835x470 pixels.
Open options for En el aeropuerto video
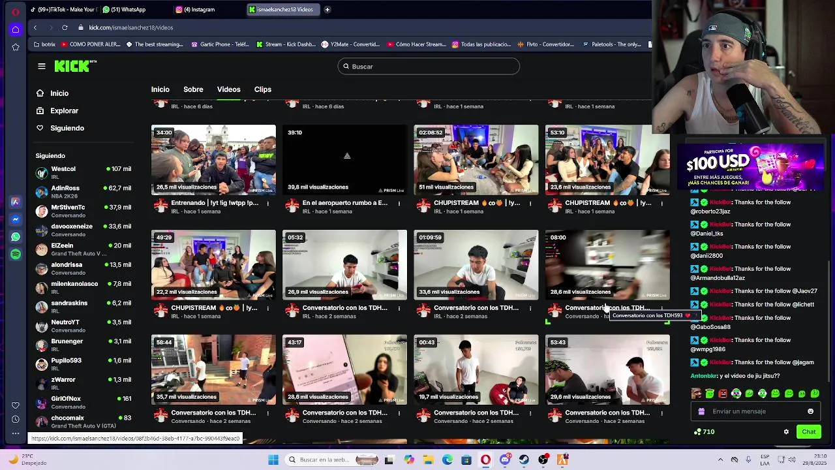point(399,204)
